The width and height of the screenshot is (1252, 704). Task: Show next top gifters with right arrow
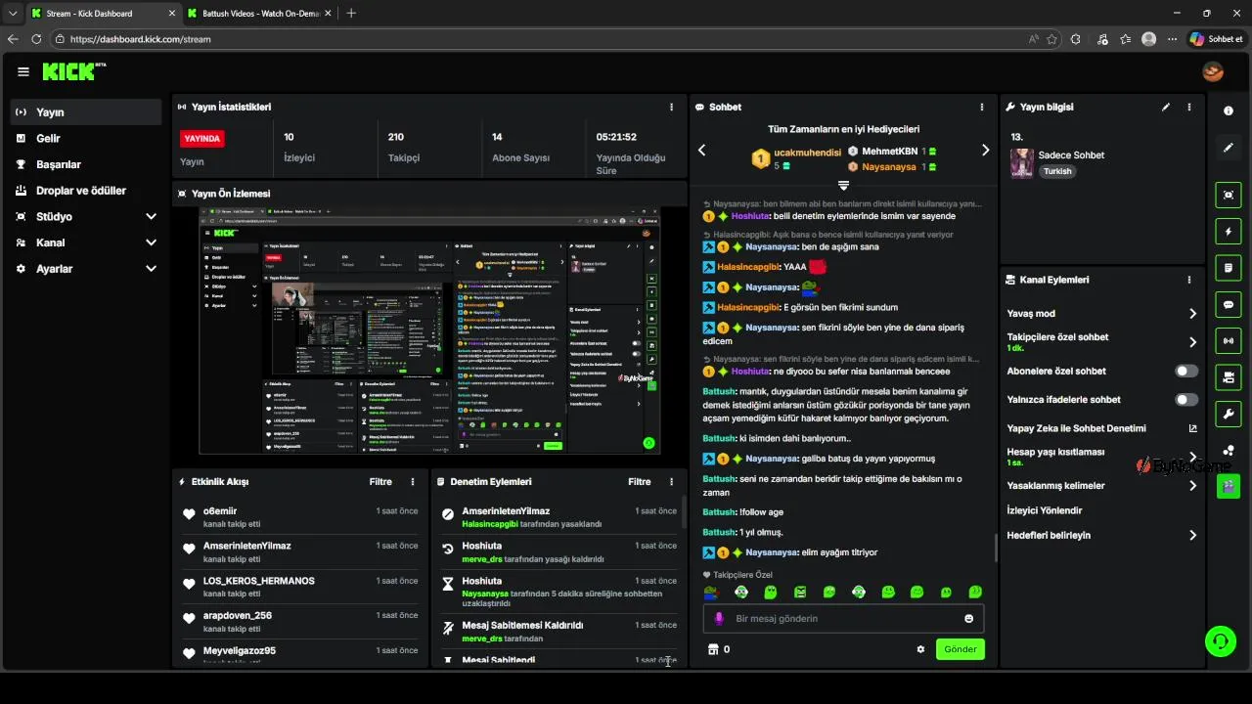pos(985,150)
